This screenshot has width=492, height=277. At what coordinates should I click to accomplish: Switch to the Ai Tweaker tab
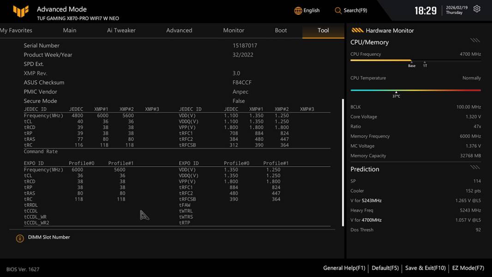point(121,30)
